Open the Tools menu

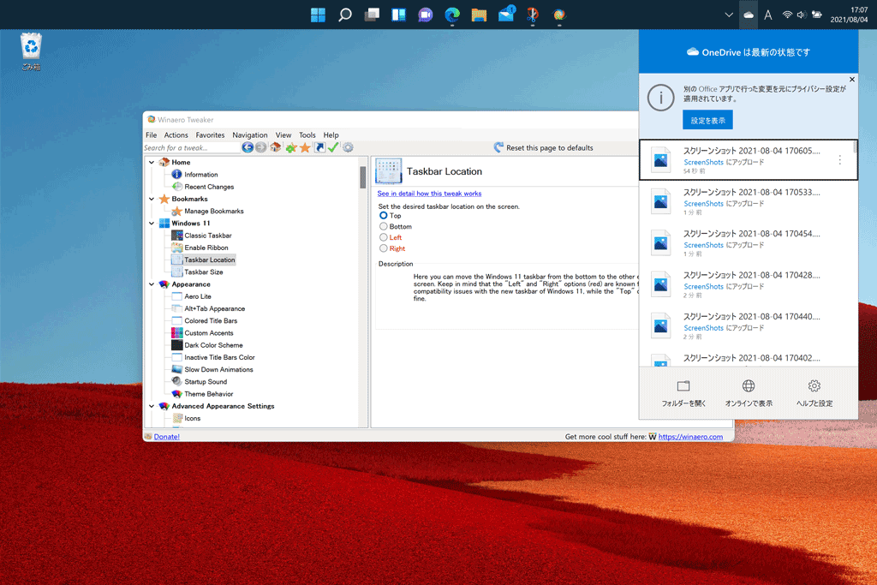point(307,134)
